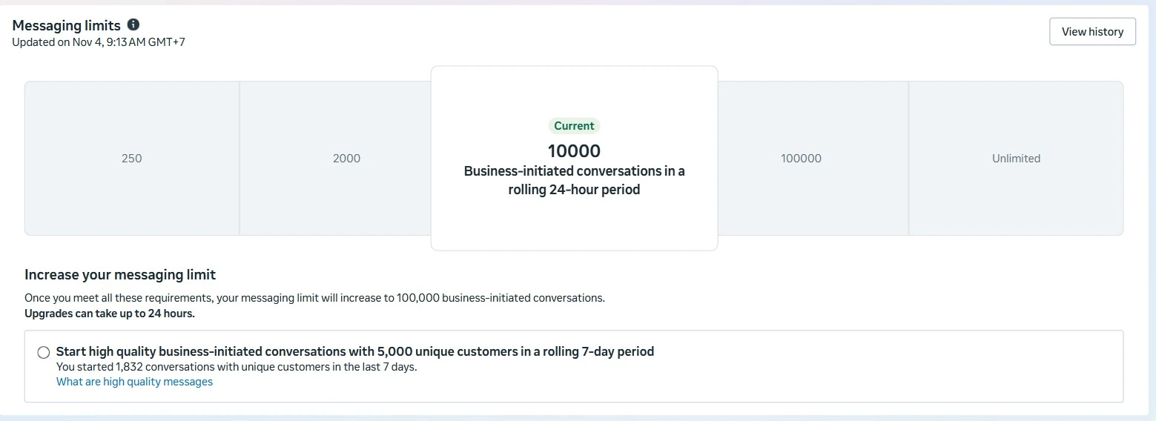Select the Unlimited tier segment
1156x421 pixels.
1016,159
